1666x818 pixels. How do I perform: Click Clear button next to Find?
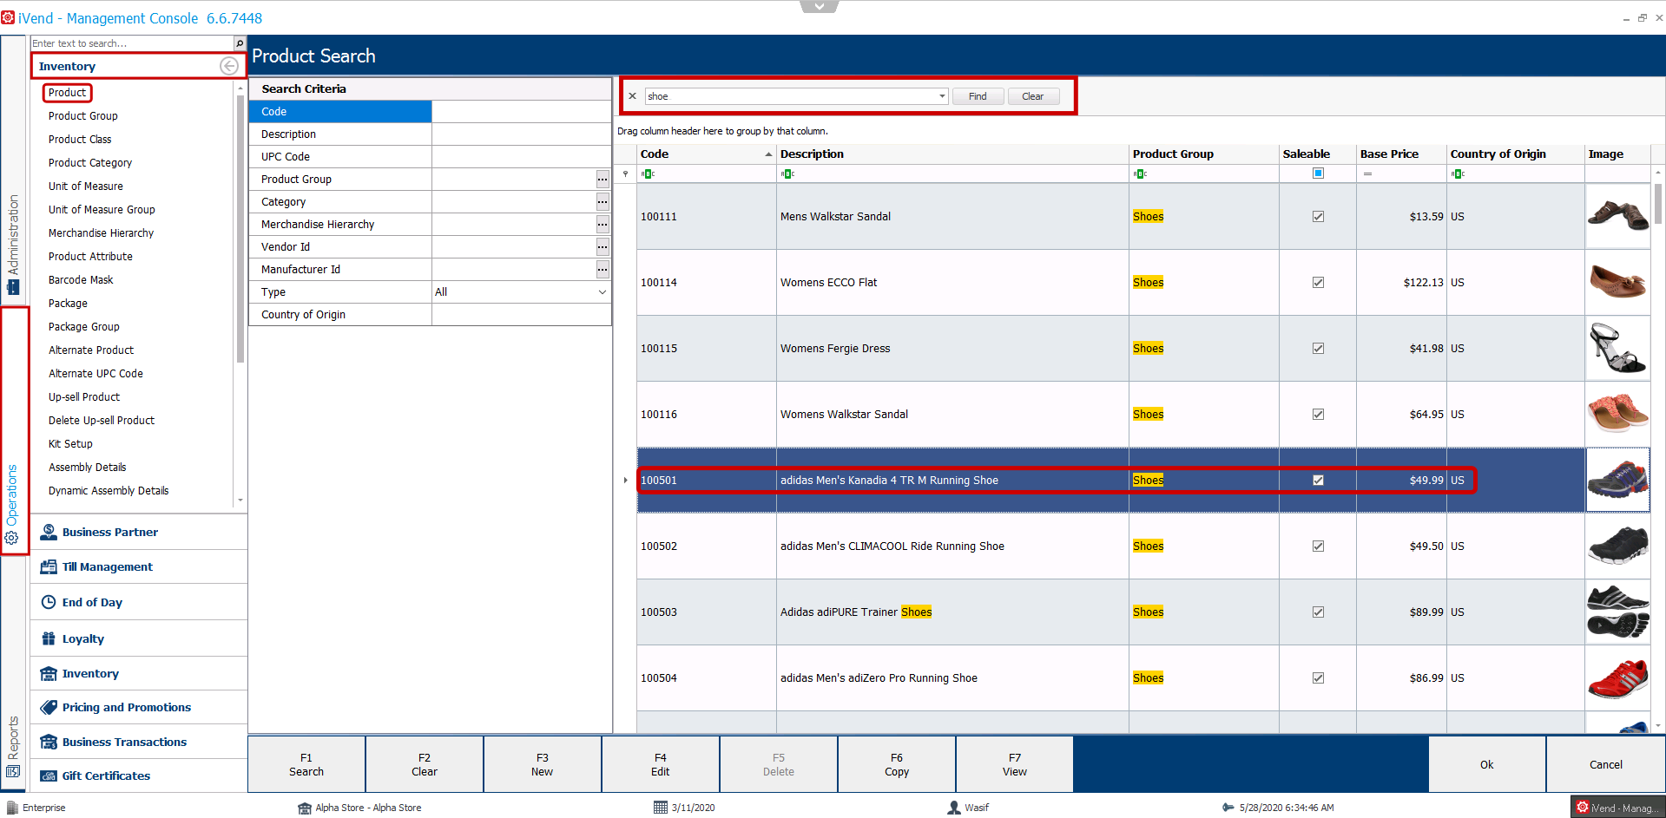pyautogui.click(x=1033, y=96)
